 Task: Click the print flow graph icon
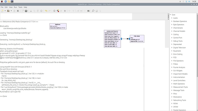[26, 11]
